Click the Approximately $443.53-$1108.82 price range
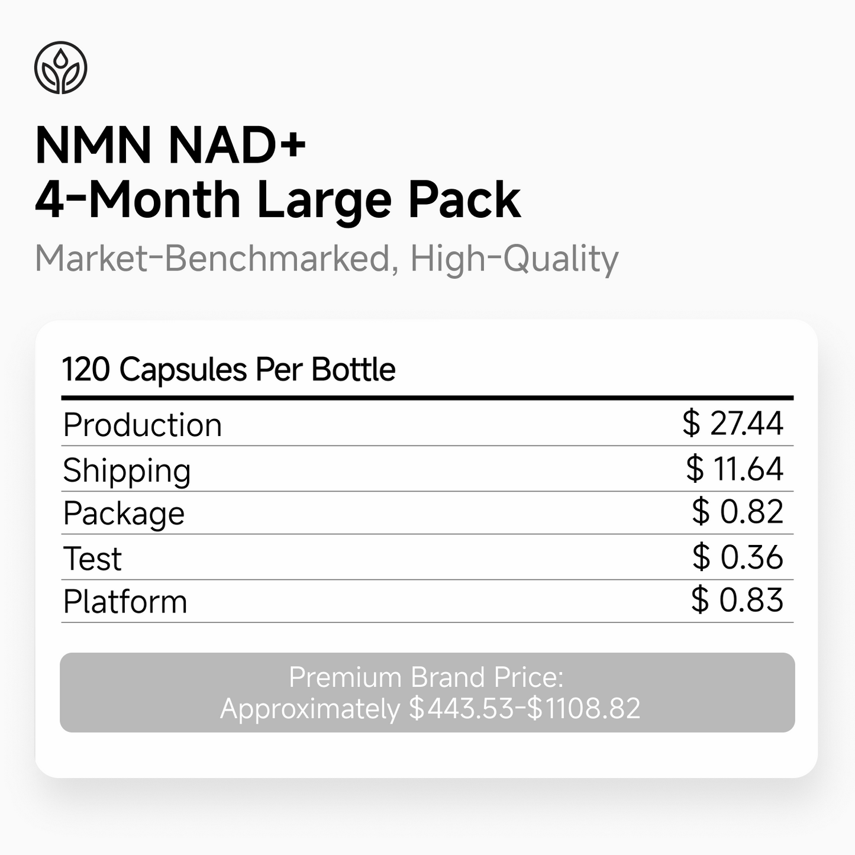Viewport: 855px width, 855px height. (430, 708)
